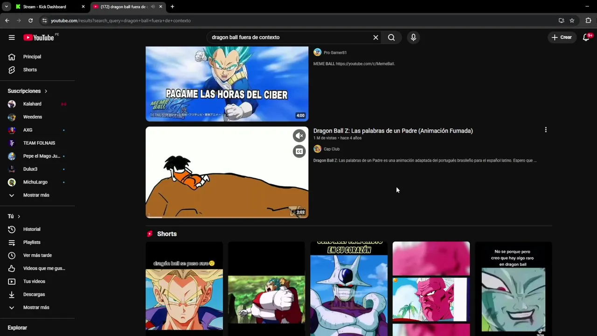The height and width of the screenshot is (336, 597).
Task: Open short 'dragón ball se puso raro'
Action: (x=184, y=288)
